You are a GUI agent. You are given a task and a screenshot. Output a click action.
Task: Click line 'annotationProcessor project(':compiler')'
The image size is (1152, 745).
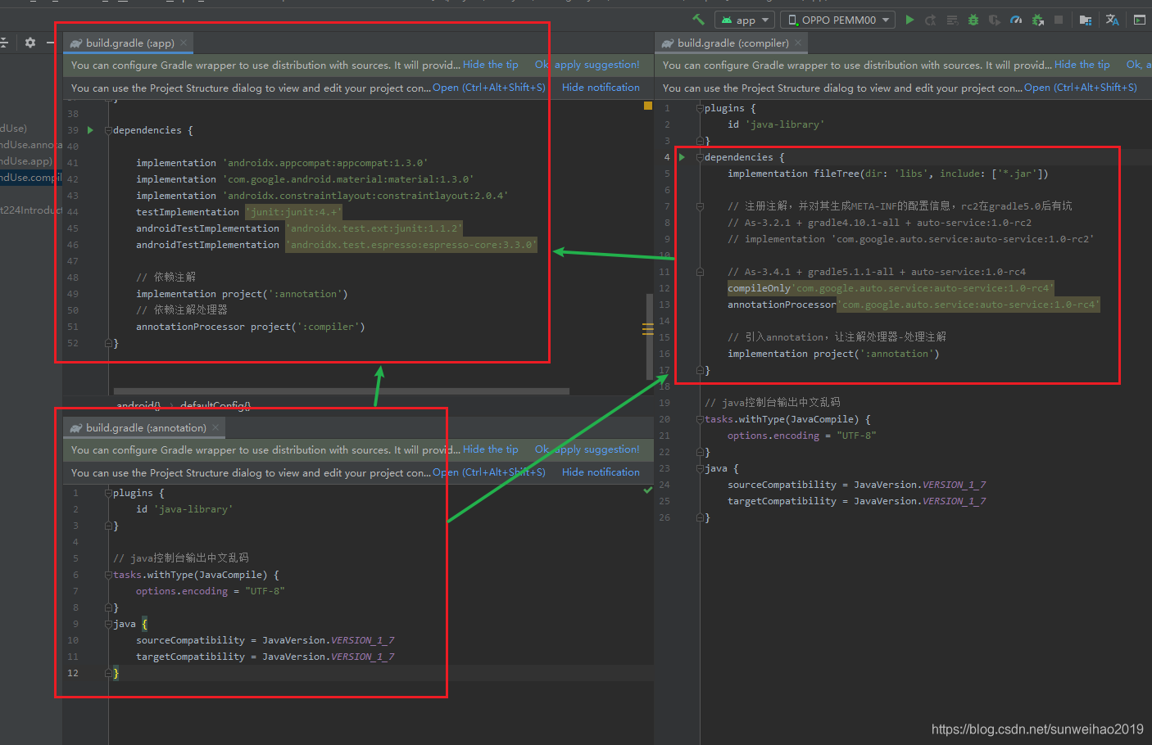[x=251, y=327]
